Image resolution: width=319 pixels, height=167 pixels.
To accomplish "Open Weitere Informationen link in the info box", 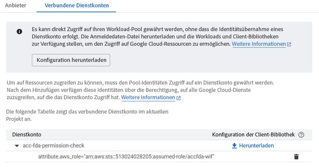I will 259,44.
